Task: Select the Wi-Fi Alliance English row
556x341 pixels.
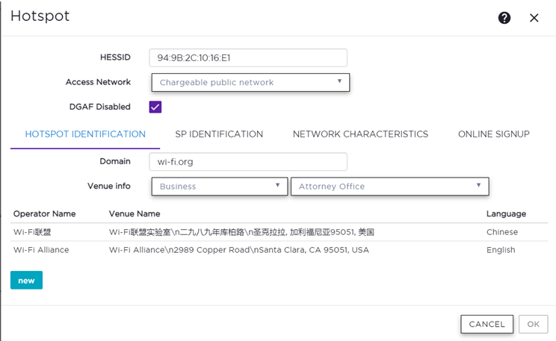Action: pos(278,250)
